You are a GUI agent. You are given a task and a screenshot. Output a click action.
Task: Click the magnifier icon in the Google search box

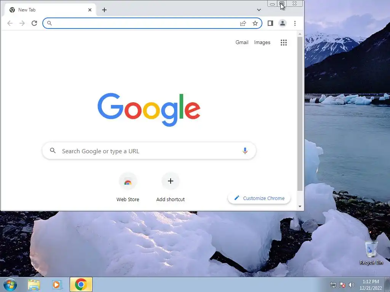[53, 151]
